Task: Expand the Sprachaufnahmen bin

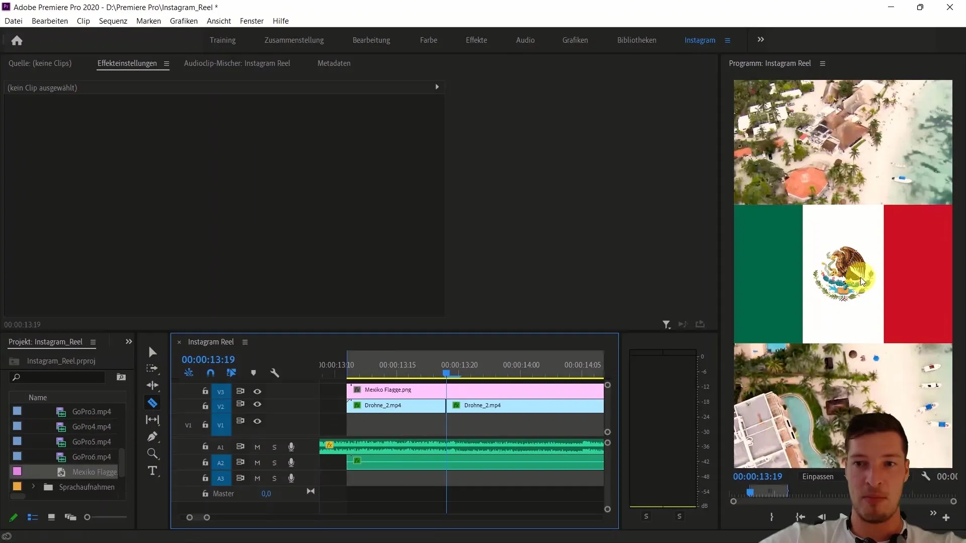Action: click(x=33, y=487)
